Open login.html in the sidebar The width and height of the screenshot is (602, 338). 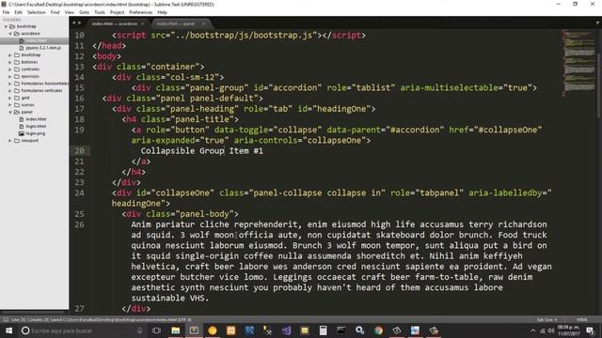(36, 126)
